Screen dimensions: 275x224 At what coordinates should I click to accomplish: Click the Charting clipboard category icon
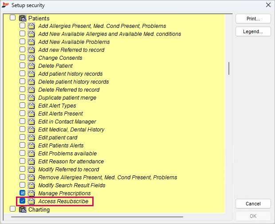coord(23,209)
